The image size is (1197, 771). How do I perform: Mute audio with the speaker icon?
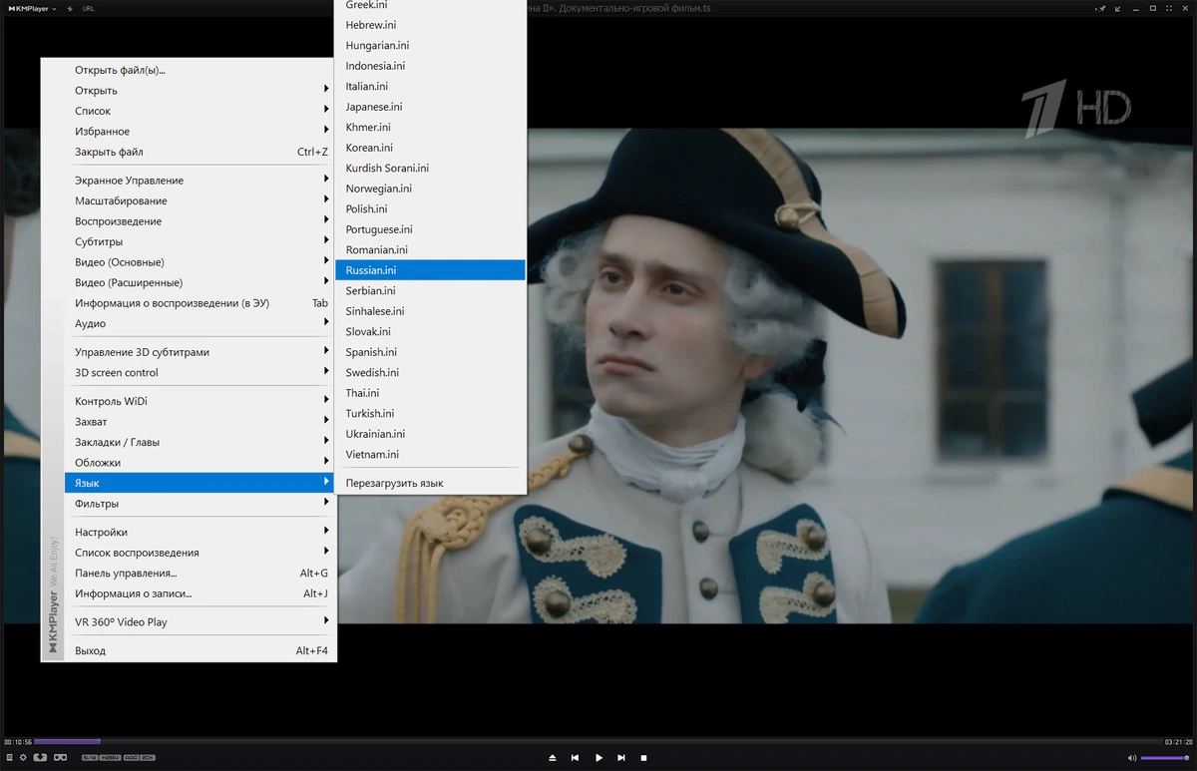pos(1131,758)
